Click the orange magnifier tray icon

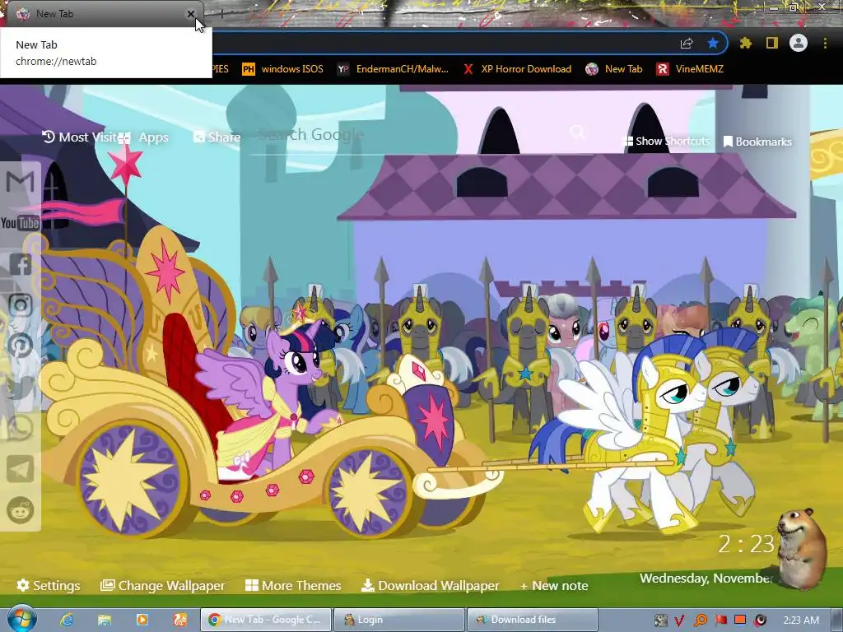[x=700, y=620]
